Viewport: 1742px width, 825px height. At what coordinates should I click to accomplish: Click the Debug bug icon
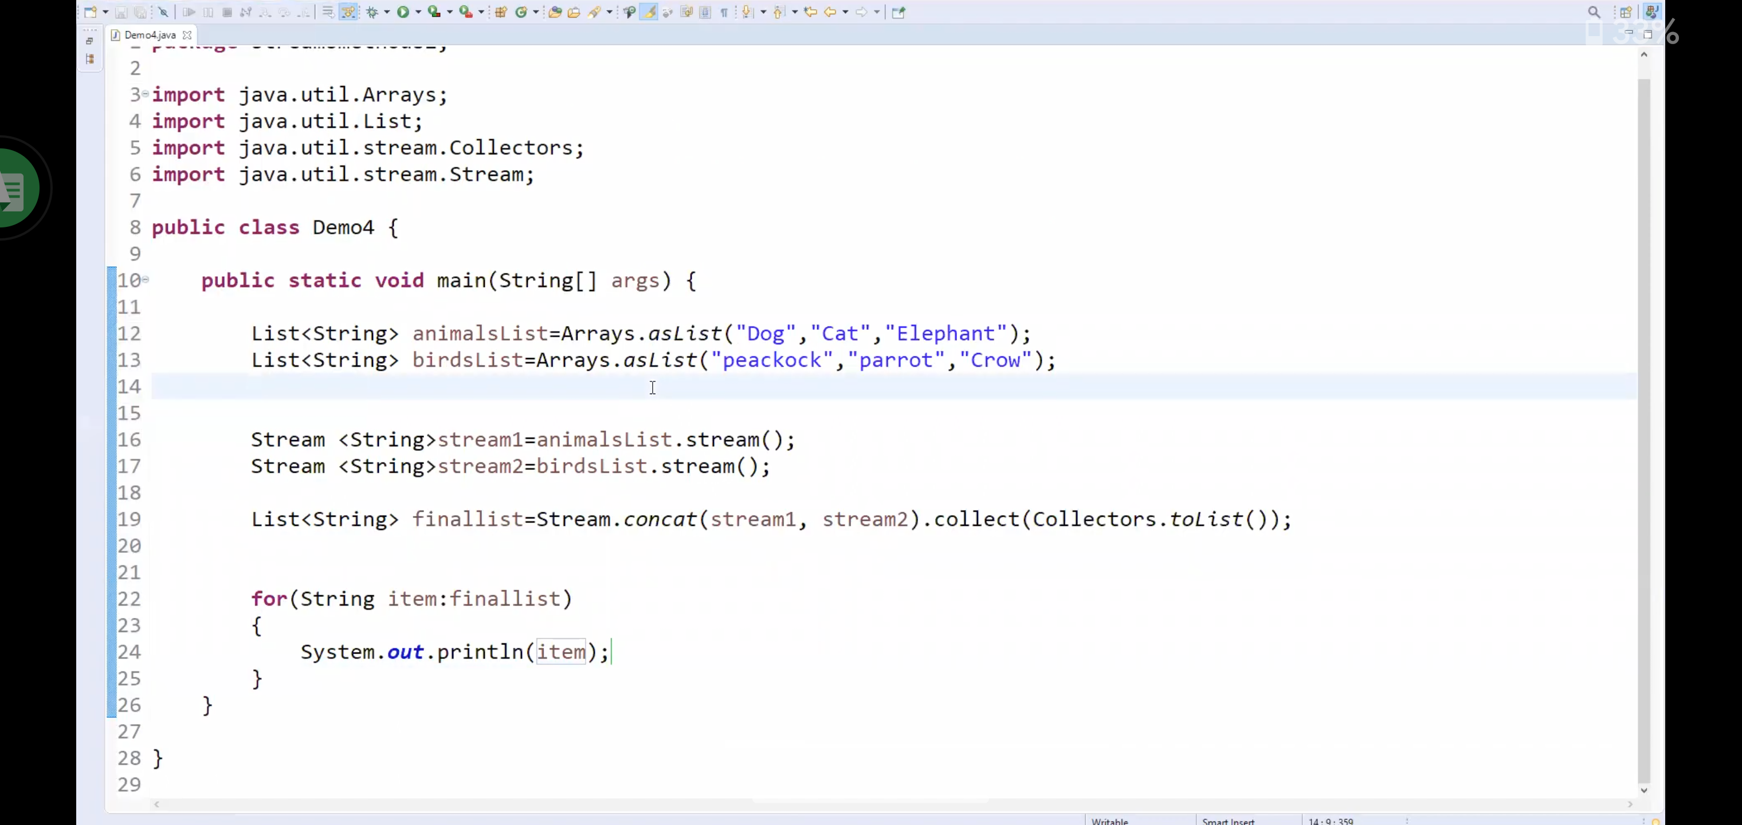coord(372,12)
